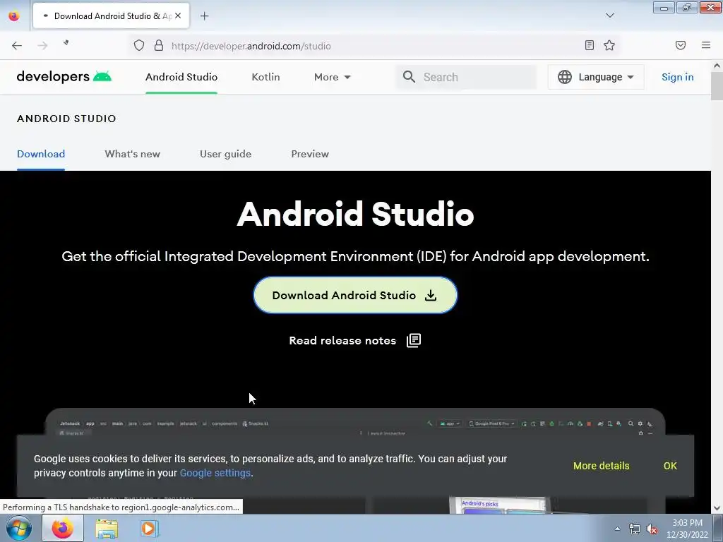
Task: Click the forward navigation arrow
Action: click(x=42, y=45)
